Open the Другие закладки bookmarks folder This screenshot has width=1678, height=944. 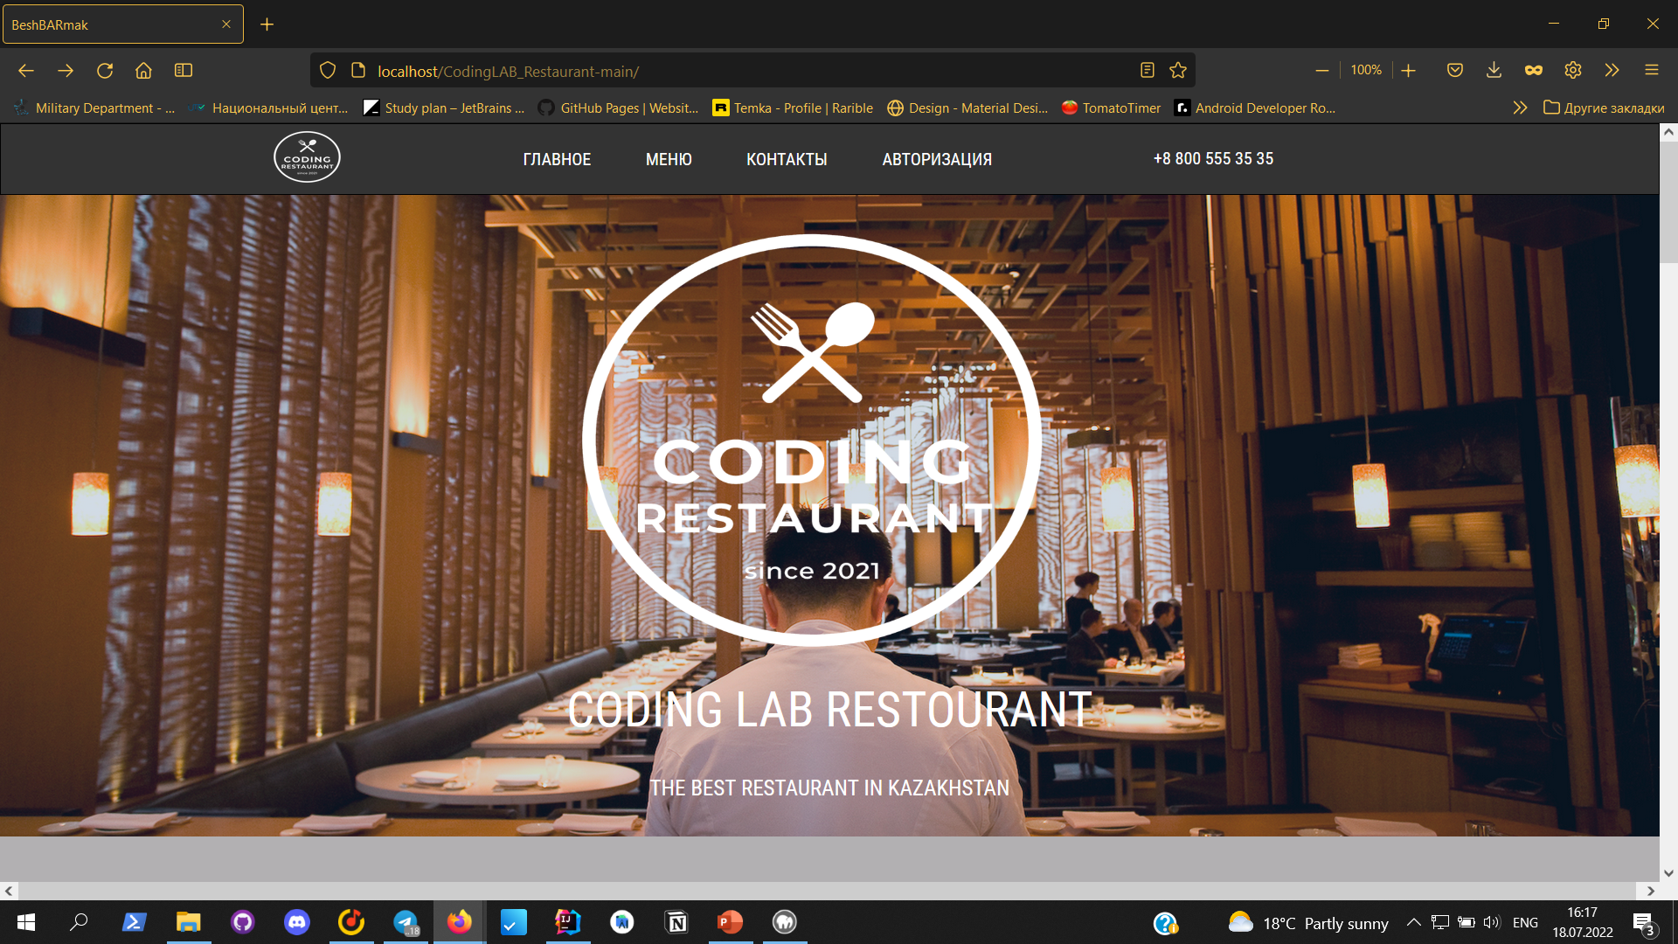[1604, 108]
